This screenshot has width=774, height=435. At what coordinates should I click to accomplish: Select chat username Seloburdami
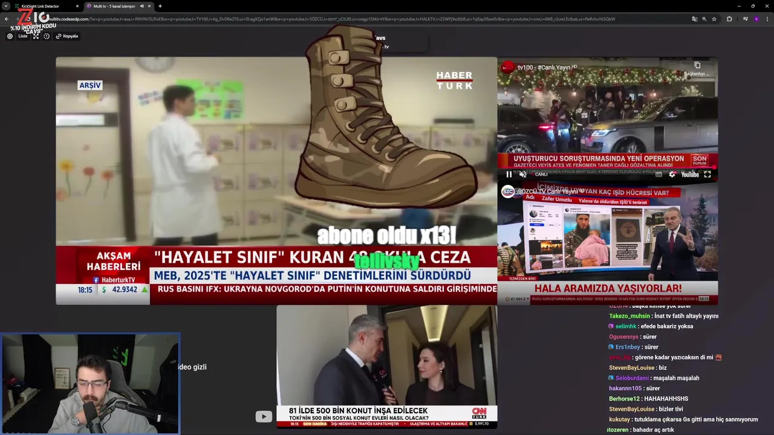click(x=633, y=378)
